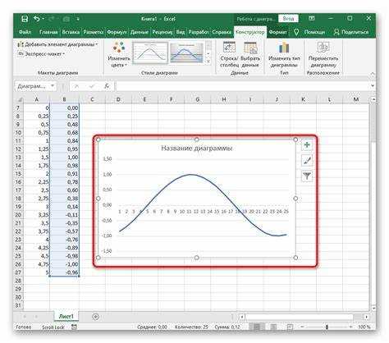Switch to the Вставка tab
389x343 pixels.
tap(71, 32)
